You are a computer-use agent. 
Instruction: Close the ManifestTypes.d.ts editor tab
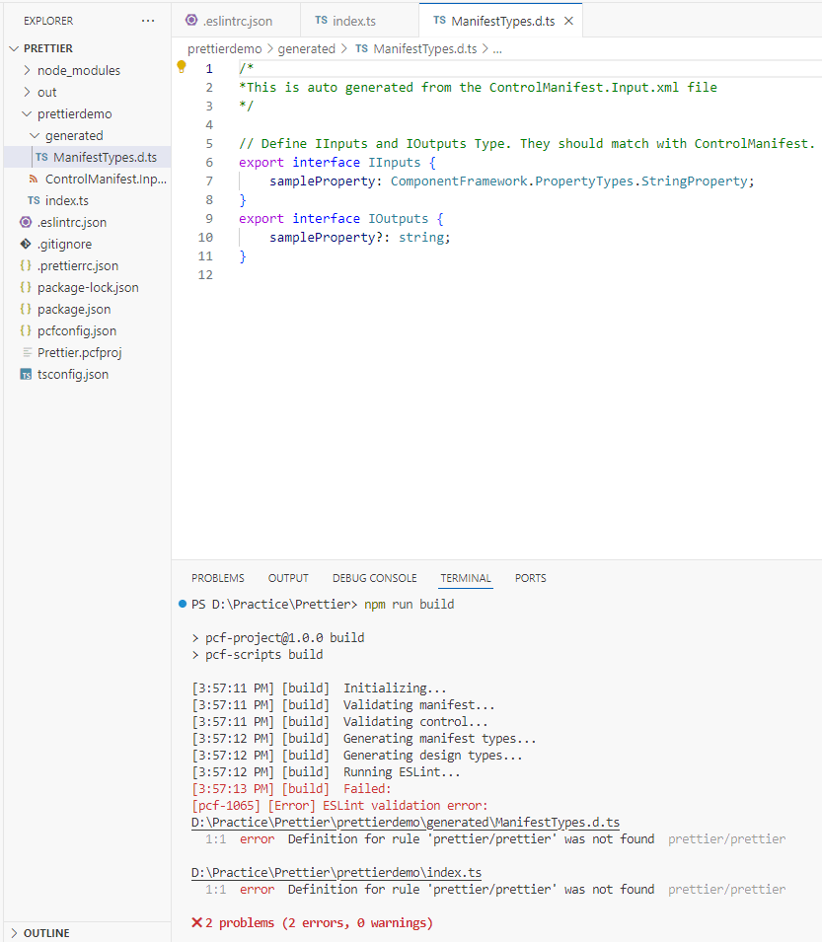[568, 21]
